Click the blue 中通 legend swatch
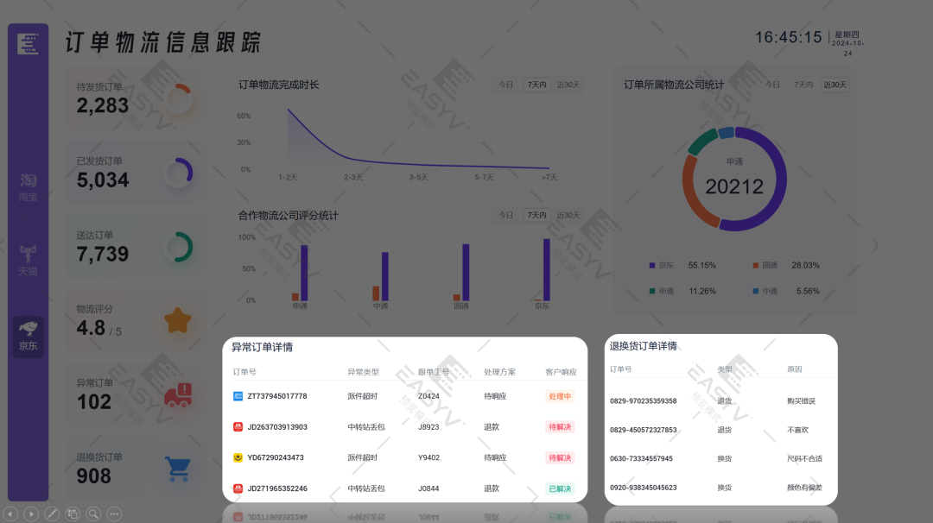The height and width of the screenshot is (523, 933). (756, 291)
